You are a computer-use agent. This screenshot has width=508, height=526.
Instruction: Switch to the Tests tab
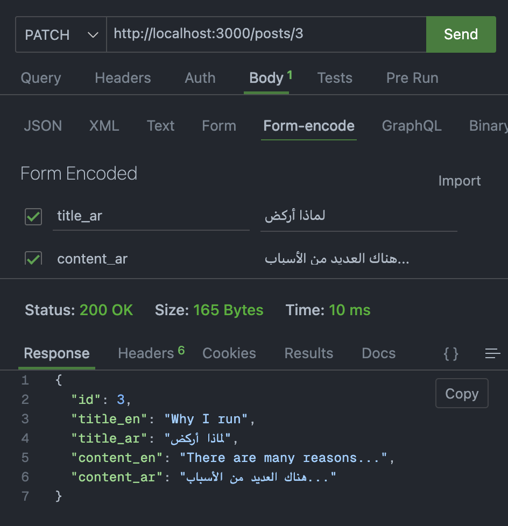pos(335,78)
